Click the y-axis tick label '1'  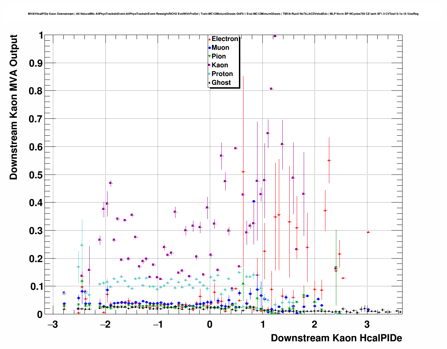pos(41,35)
